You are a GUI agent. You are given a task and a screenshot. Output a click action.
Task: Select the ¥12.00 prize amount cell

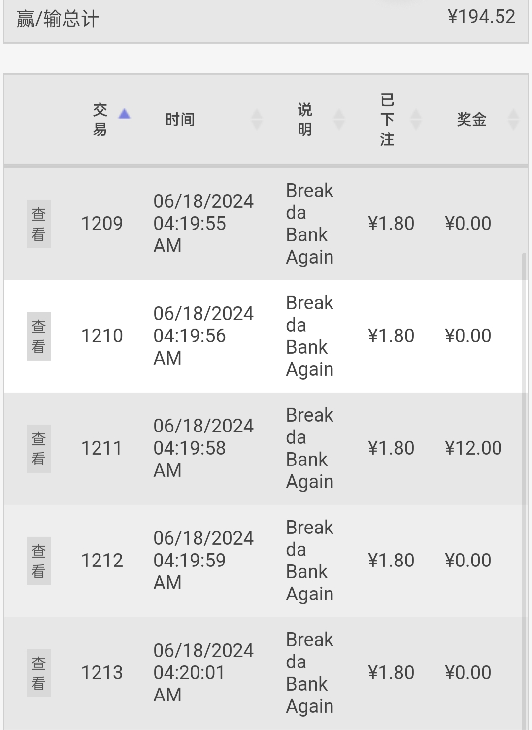pyautogui.click(x=473, y=448)
